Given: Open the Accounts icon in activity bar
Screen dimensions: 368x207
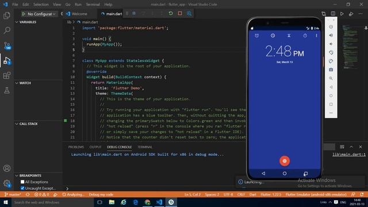Looking at the screenshot, I should tap(7, 168).
